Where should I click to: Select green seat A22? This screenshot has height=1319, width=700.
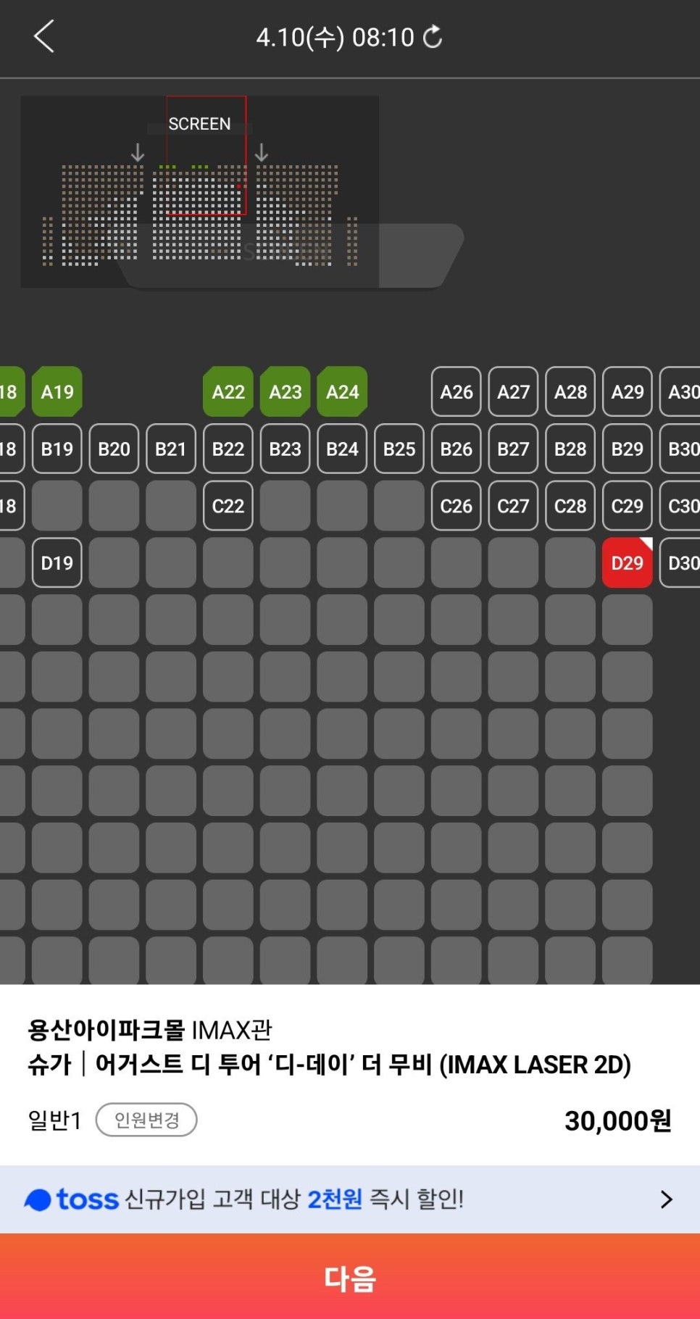click(228, 392)
